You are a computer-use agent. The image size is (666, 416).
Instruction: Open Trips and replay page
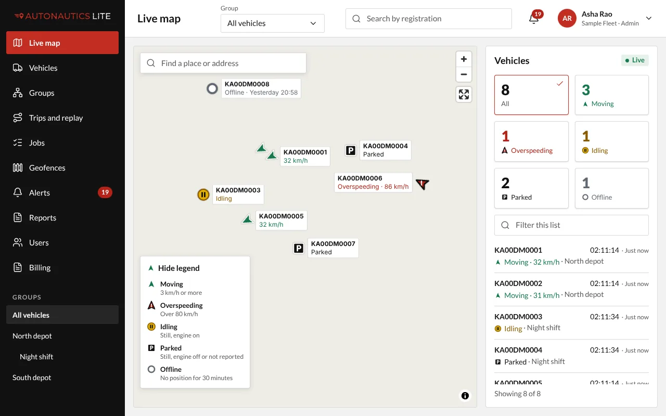(x=62, y=118)
